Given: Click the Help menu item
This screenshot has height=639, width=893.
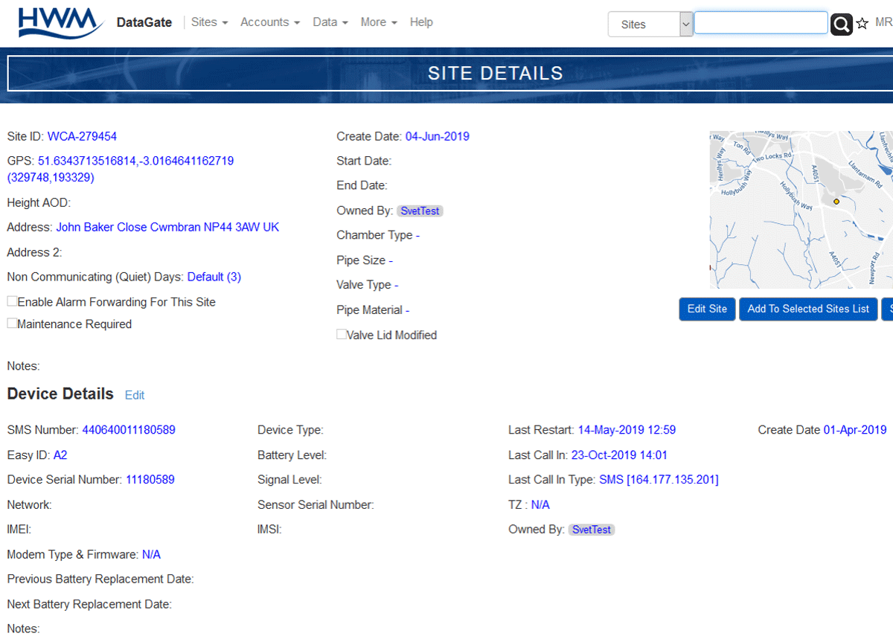Looking at the screenshot, I should pos(421,22).
